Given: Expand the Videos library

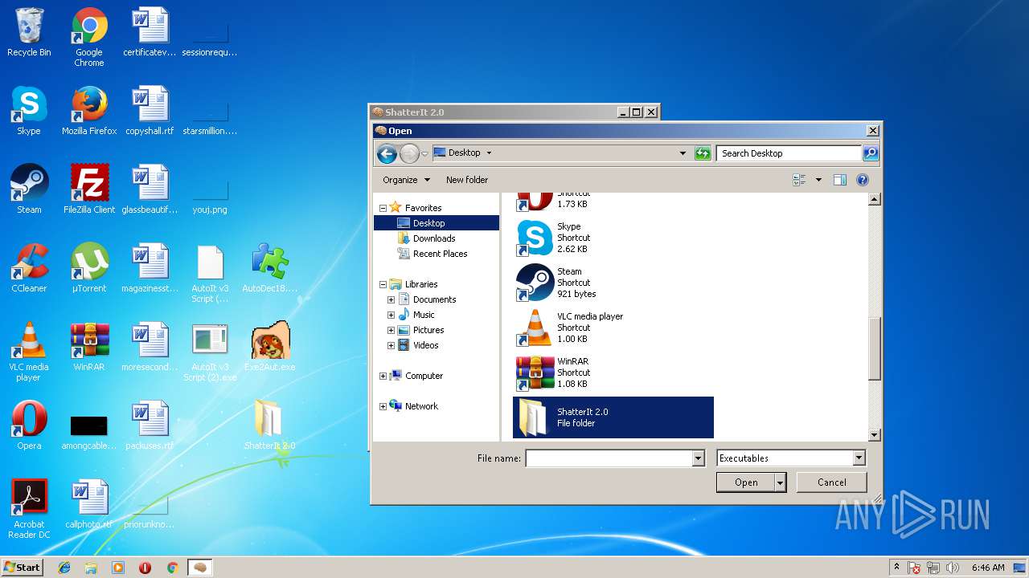Looking at the screenshot, I should click(x=391, y=345).
